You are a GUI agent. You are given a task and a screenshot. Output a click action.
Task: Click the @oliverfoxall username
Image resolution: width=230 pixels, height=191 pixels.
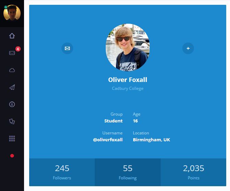pyautogui.click(x=108, y=140)
